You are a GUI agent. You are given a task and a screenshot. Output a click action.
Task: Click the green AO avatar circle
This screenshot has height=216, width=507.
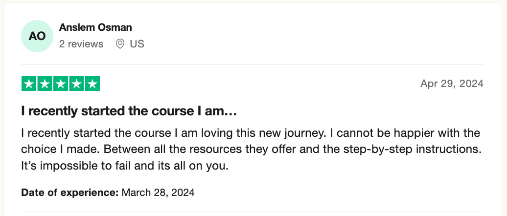[x=37, y=36]
